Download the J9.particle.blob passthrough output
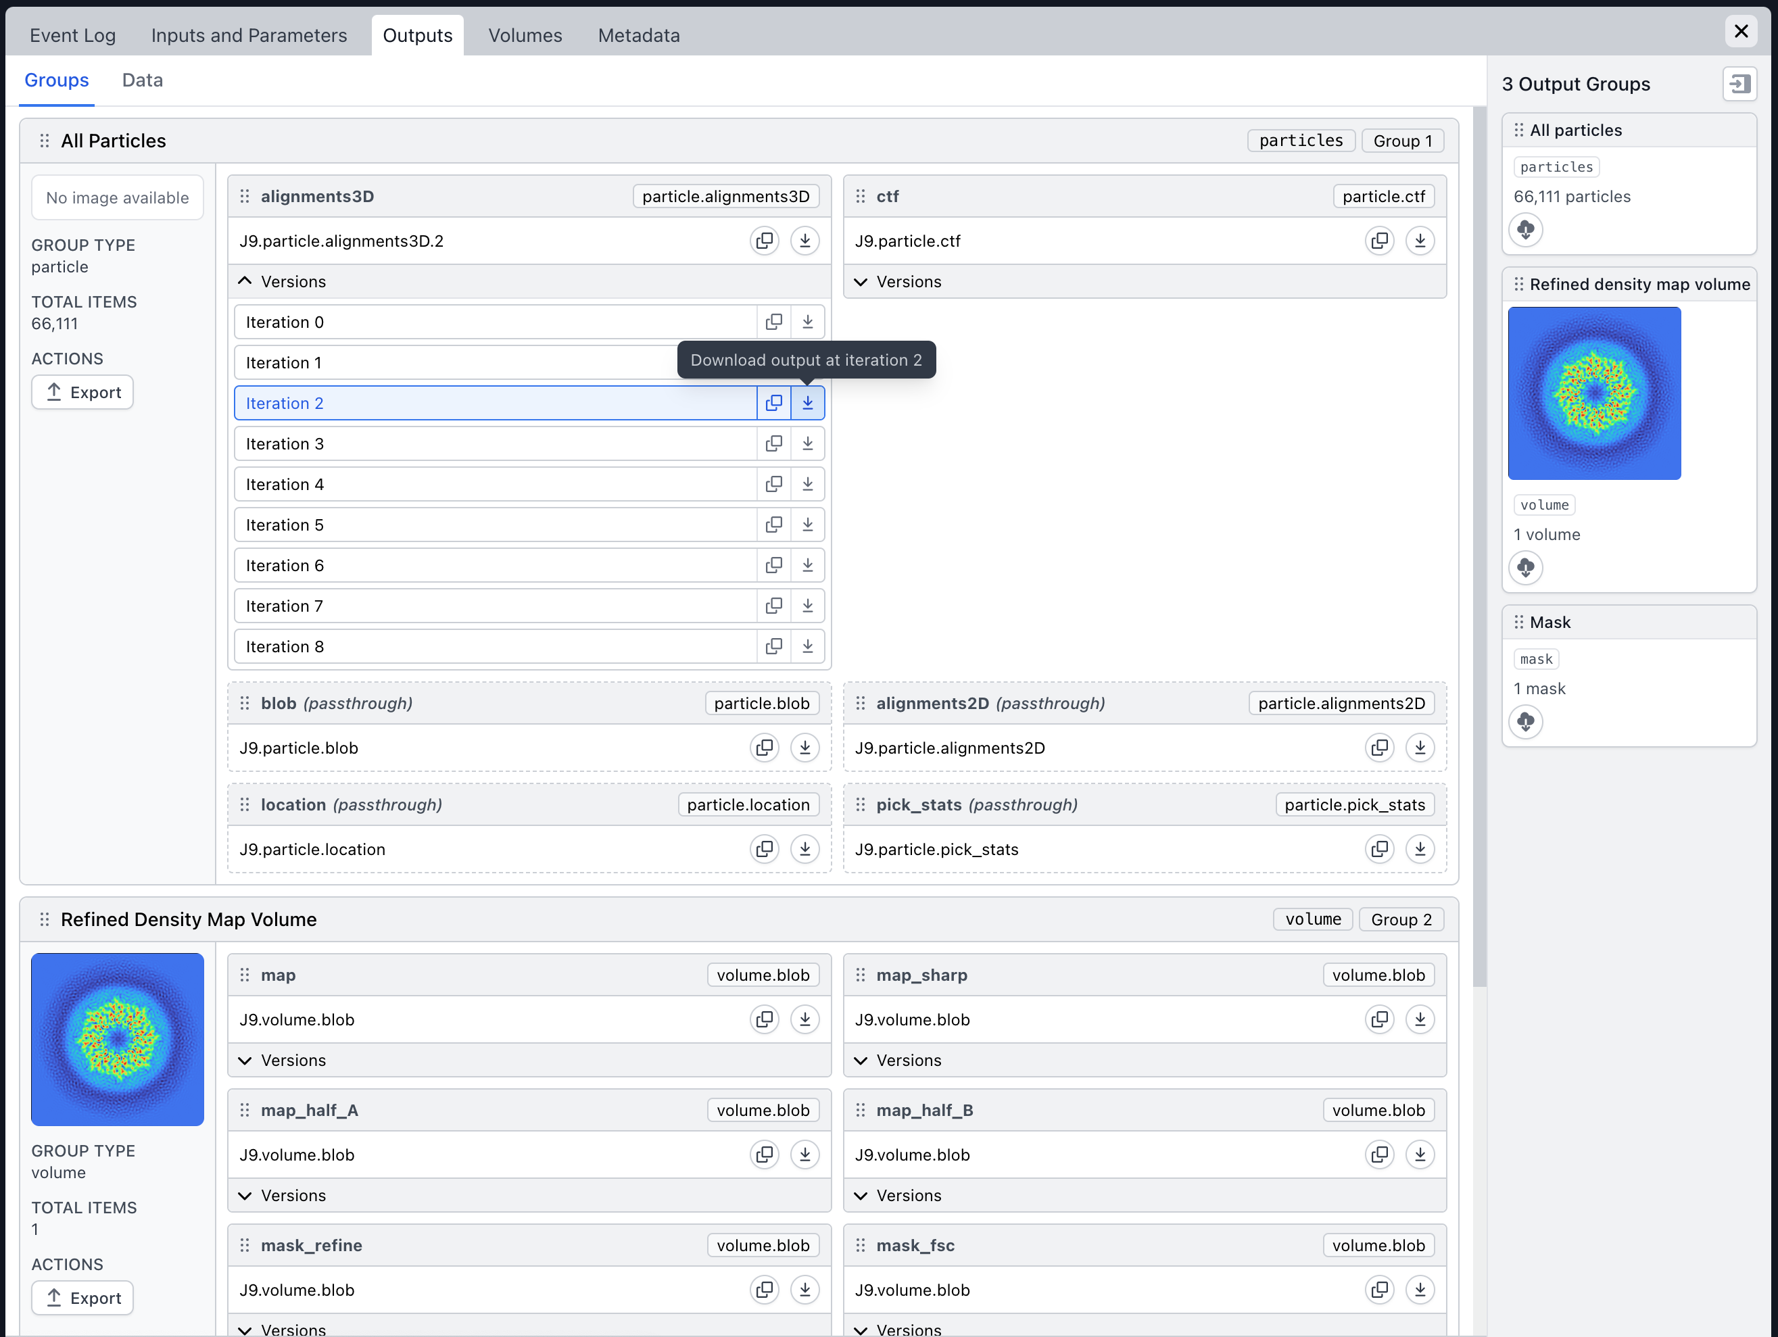Image resolution: width=1778 pixels, height=1337 pixels. [804, 747]
